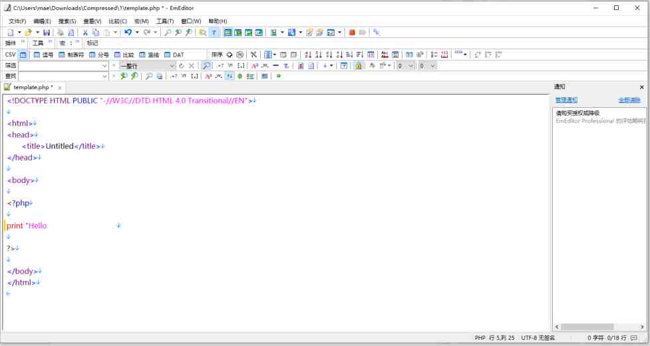
Task: Click the filter refresh icon
Action: (x=181, y=66)
